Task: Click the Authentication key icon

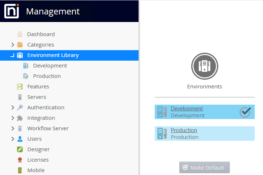Action: point(20,108)
